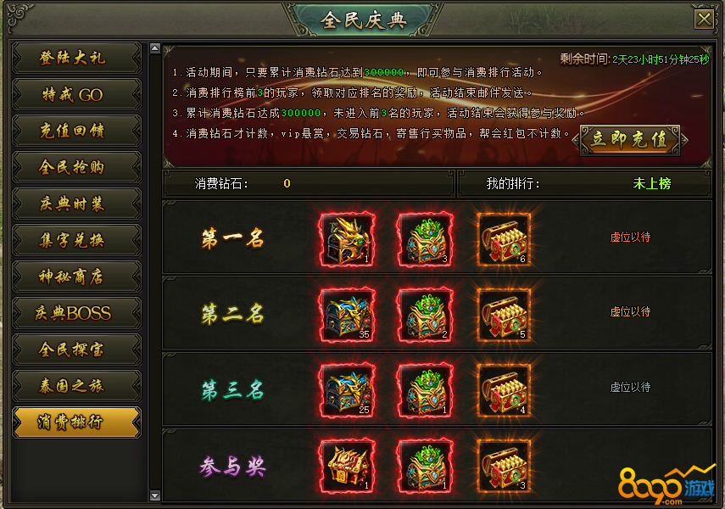Select participation prize red golden chest
725x509 pixels.
pyautogui.click(x=348, y=466)
